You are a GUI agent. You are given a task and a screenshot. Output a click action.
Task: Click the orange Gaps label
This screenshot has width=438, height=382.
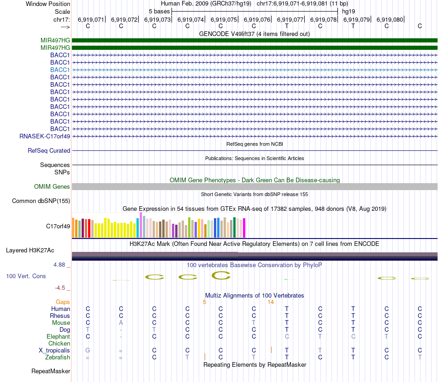point(63,302)
